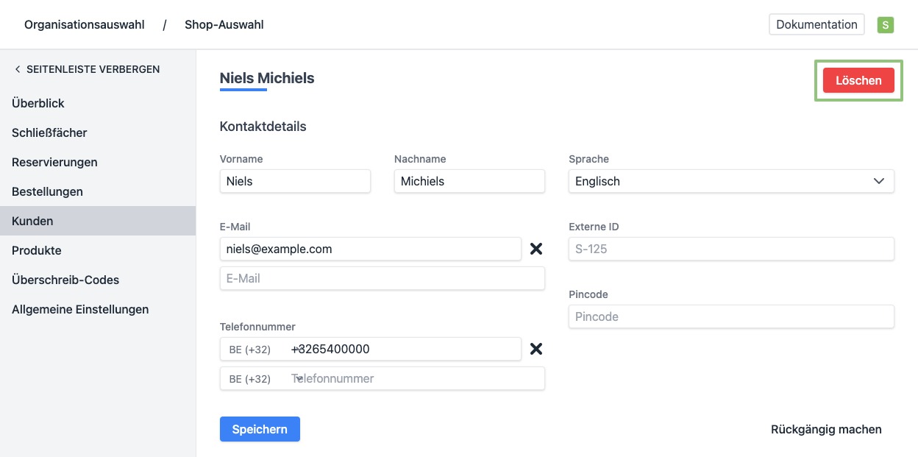Remove the niels@example.com email entry
Screen dimensions: 918x457
[x=536, y=249]
